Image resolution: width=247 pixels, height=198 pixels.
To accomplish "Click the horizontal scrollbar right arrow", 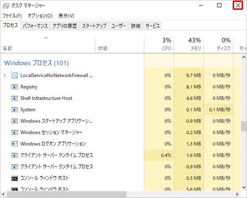I will (237, 195).
